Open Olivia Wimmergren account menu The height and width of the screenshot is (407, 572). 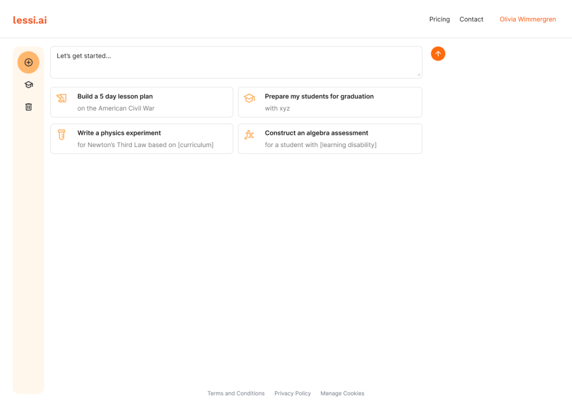click(527, 20)
